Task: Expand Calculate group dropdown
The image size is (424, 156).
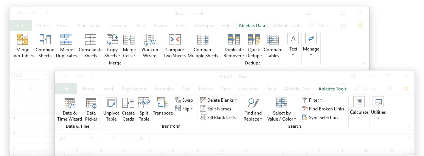Action: pyautogui.click(x=359, y=118)
